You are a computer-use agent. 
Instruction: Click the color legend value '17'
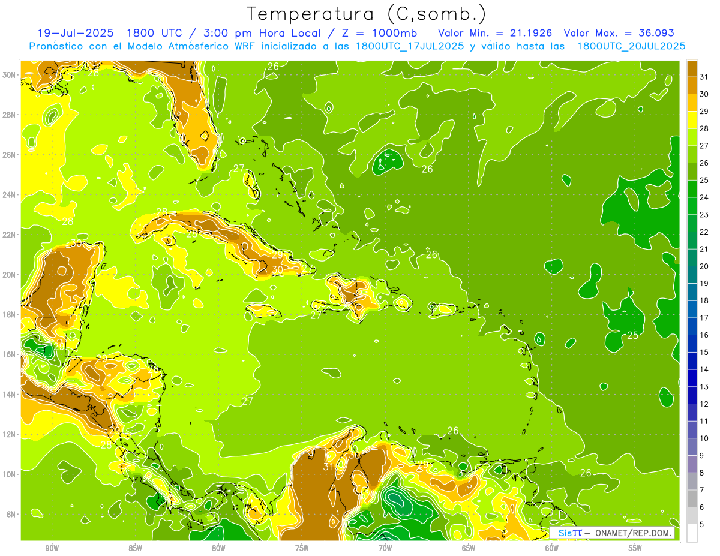[704, 318]
